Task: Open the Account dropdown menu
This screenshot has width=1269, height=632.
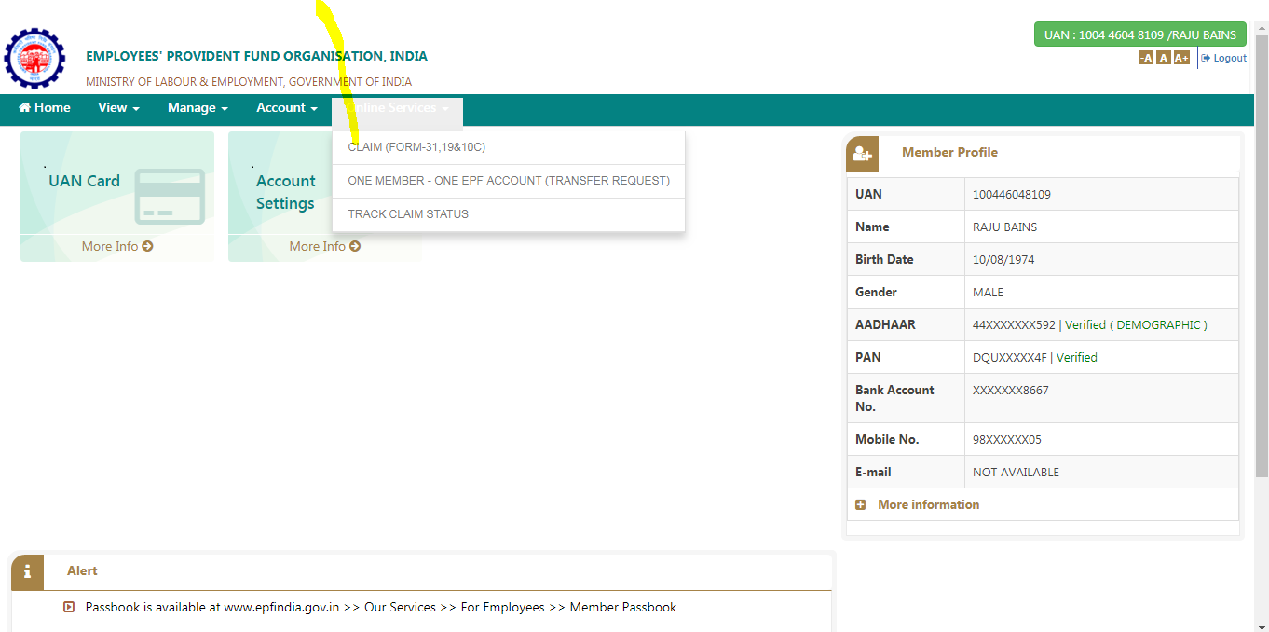Action: (x=287, y=108)
